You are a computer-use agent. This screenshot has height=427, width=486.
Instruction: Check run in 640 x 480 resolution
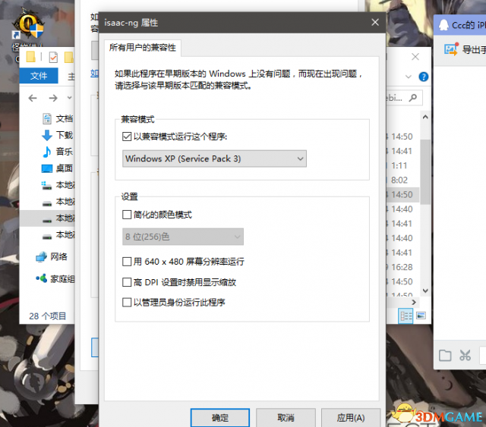coord(127,262)
